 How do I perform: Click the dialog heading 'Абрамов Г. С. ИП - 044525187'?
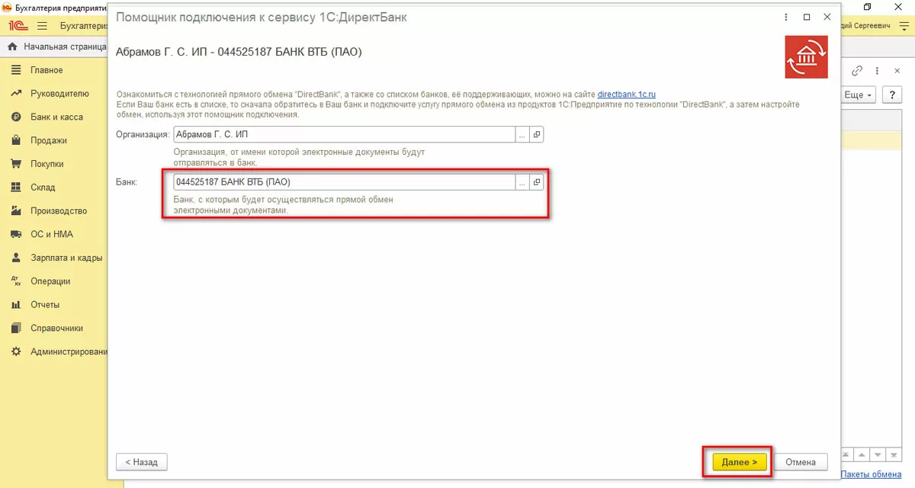[239, 52]
